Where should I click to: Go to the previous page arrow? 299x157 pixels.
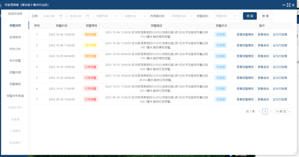pos(259,111)
